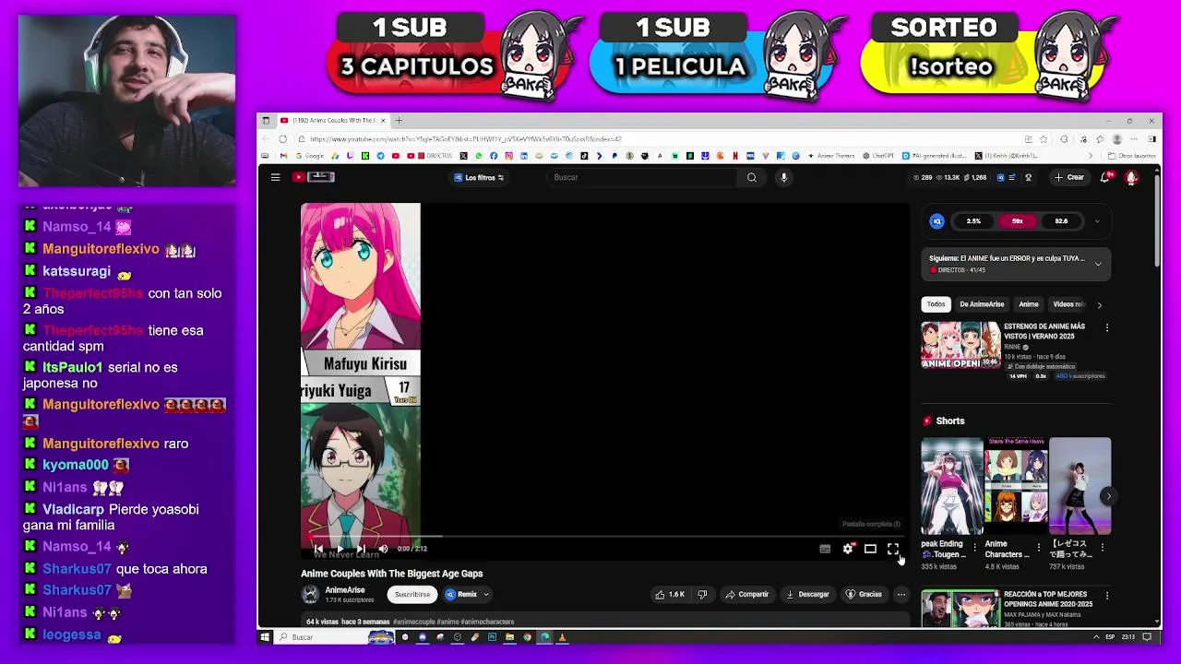Click the Gracias button

pyautogui.click(x=865, y=595)
